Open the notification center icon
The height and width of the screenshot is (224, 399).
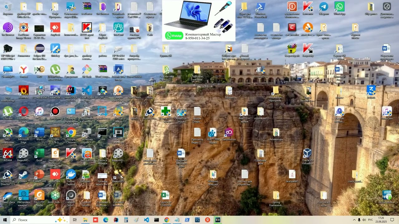pos(392,220)
